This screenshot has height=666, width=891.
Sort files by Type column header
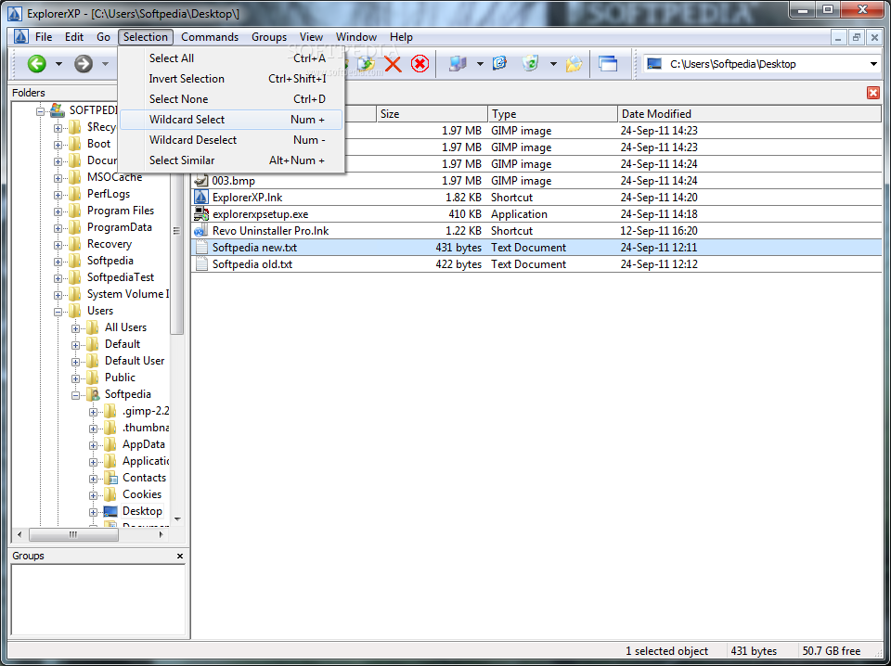(552, 114)
